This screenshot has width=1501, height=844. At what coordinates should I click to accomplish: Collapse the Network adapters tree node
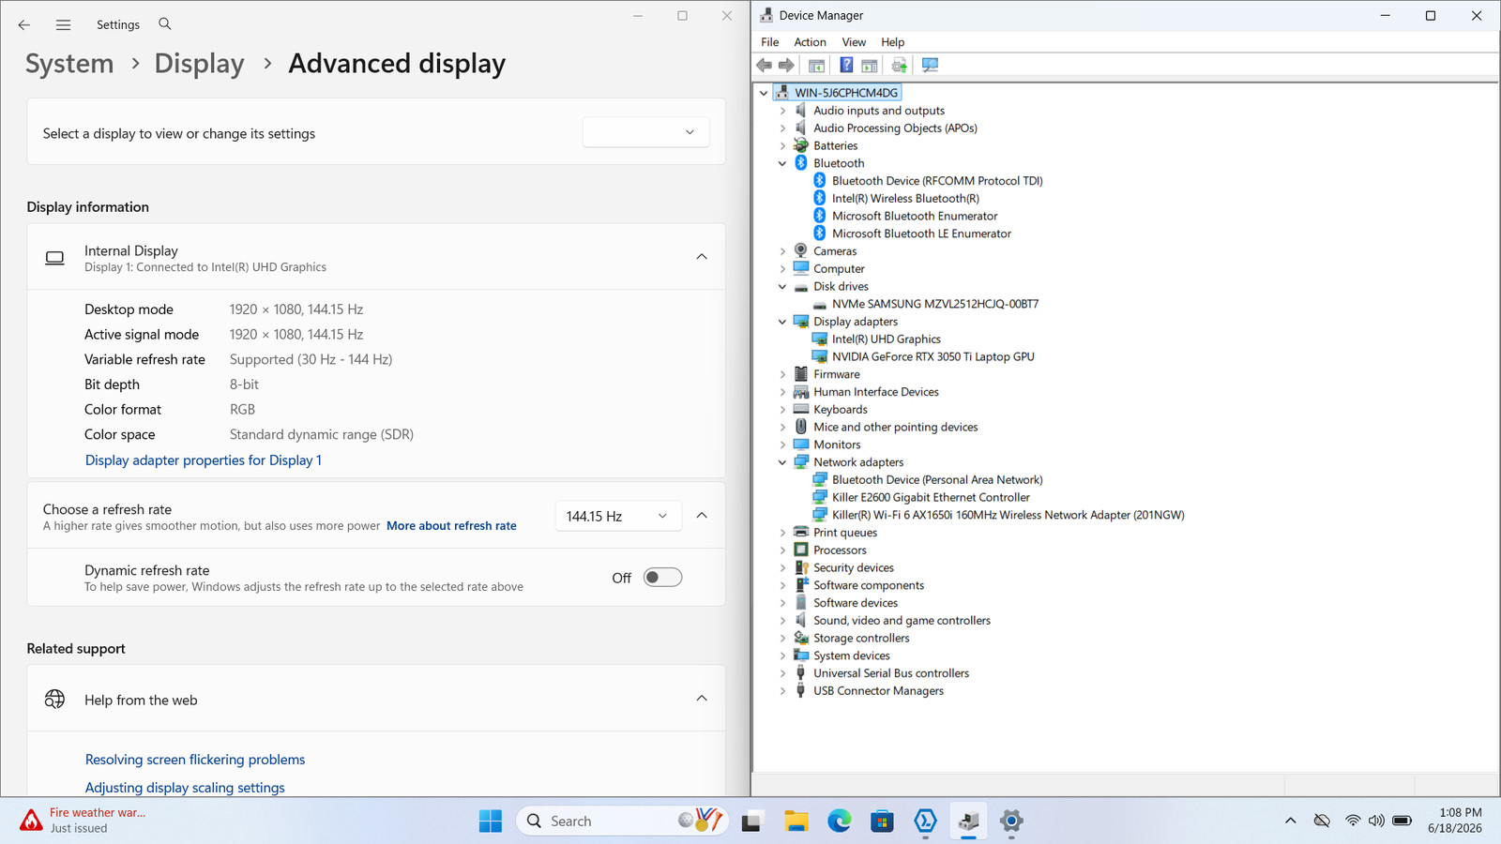pyautogui.click(x=782, y=462)
